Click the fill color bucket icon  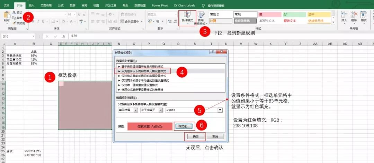click(63, 21)
